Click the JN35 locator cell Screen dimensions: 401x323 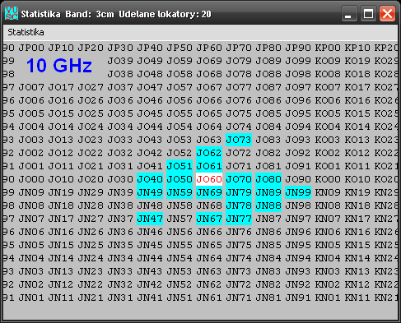[x=120, y=245]
